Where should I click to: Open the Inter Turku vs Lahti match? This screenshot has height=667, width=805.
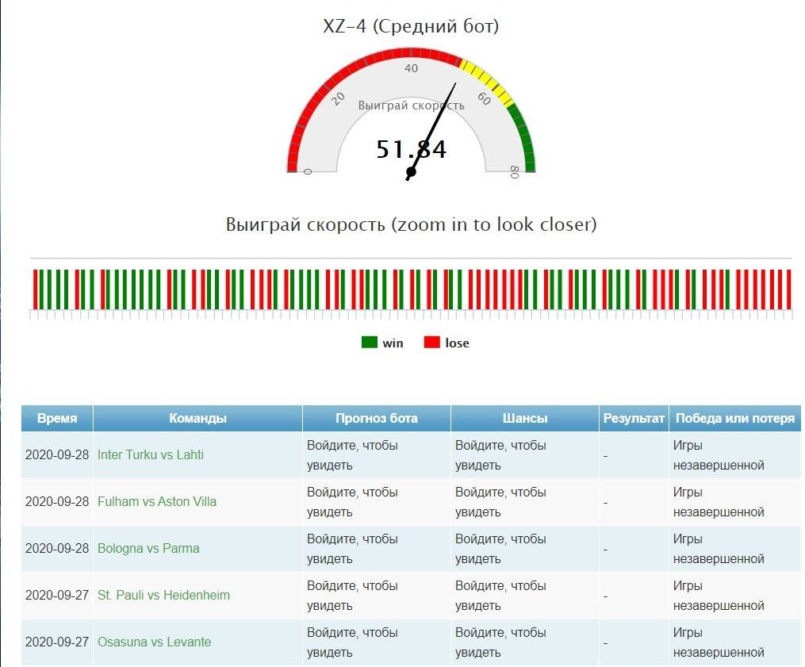point(151,454)
